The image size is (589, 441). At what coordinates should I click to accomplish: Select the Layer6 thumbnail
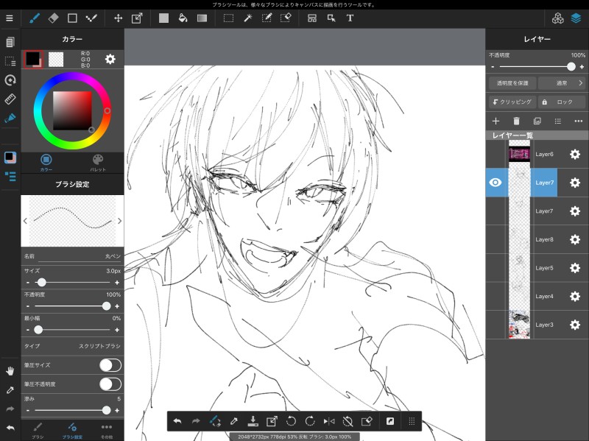519,154
